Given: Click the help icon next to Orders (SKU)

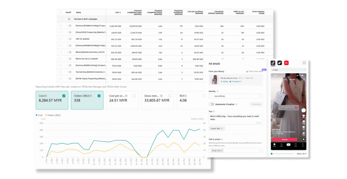Looking at the screenshot, I should click(90, 96).
